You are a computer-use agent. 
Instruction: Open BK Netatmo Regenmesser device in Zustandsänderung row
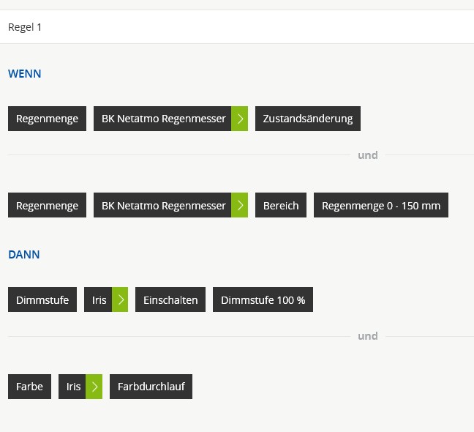click(163, 119)
